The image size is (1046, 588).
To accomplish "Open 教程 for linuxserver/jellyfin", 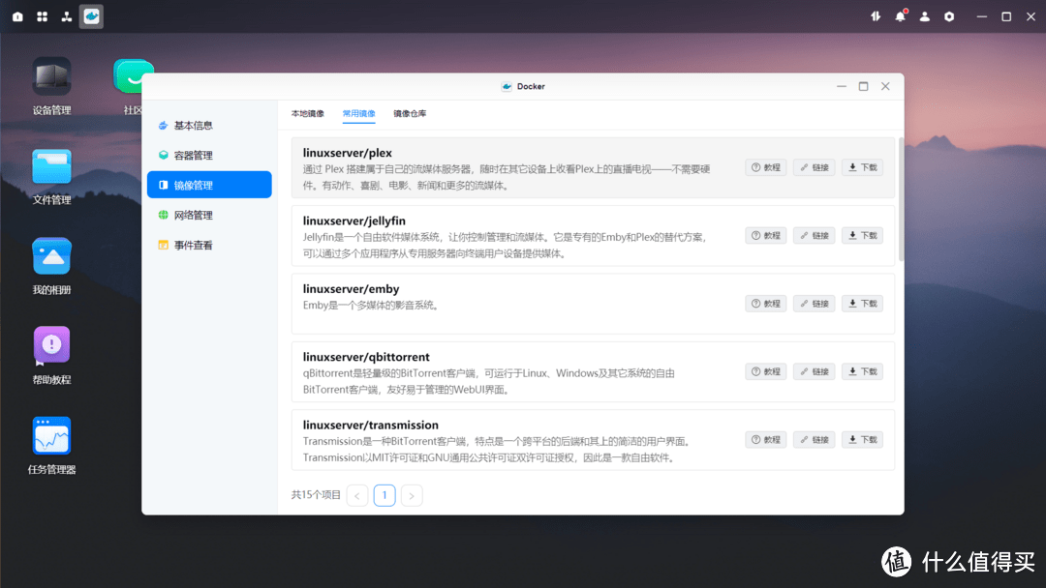I will tap(766, 236).
